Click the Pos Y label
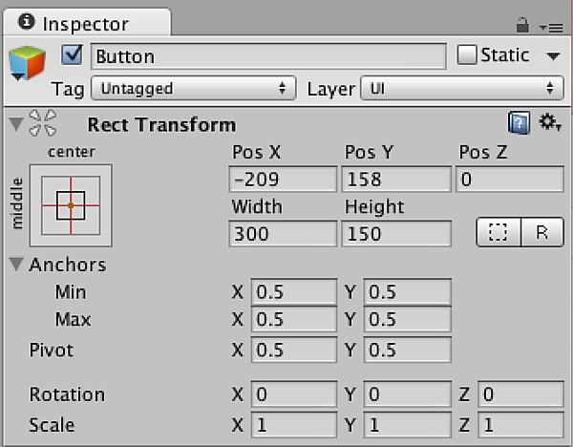 click(x=369, y=152)
